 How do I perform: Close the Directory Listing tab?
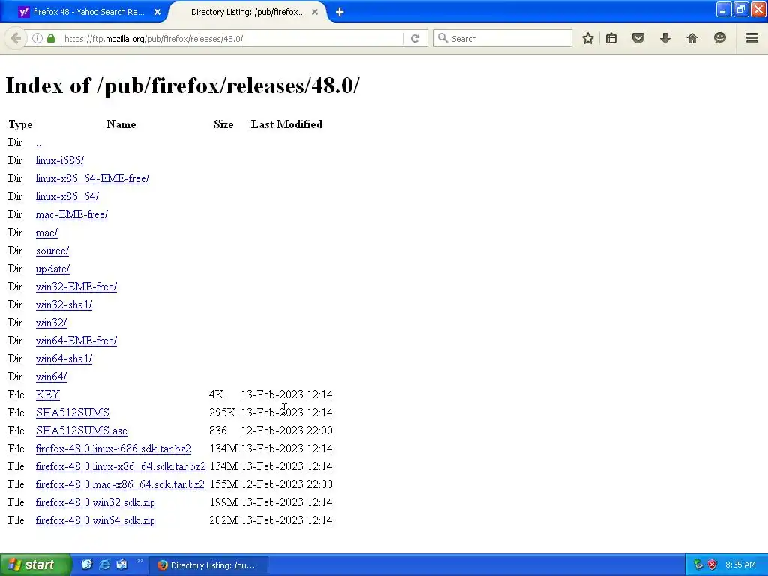tap(315, 12)
